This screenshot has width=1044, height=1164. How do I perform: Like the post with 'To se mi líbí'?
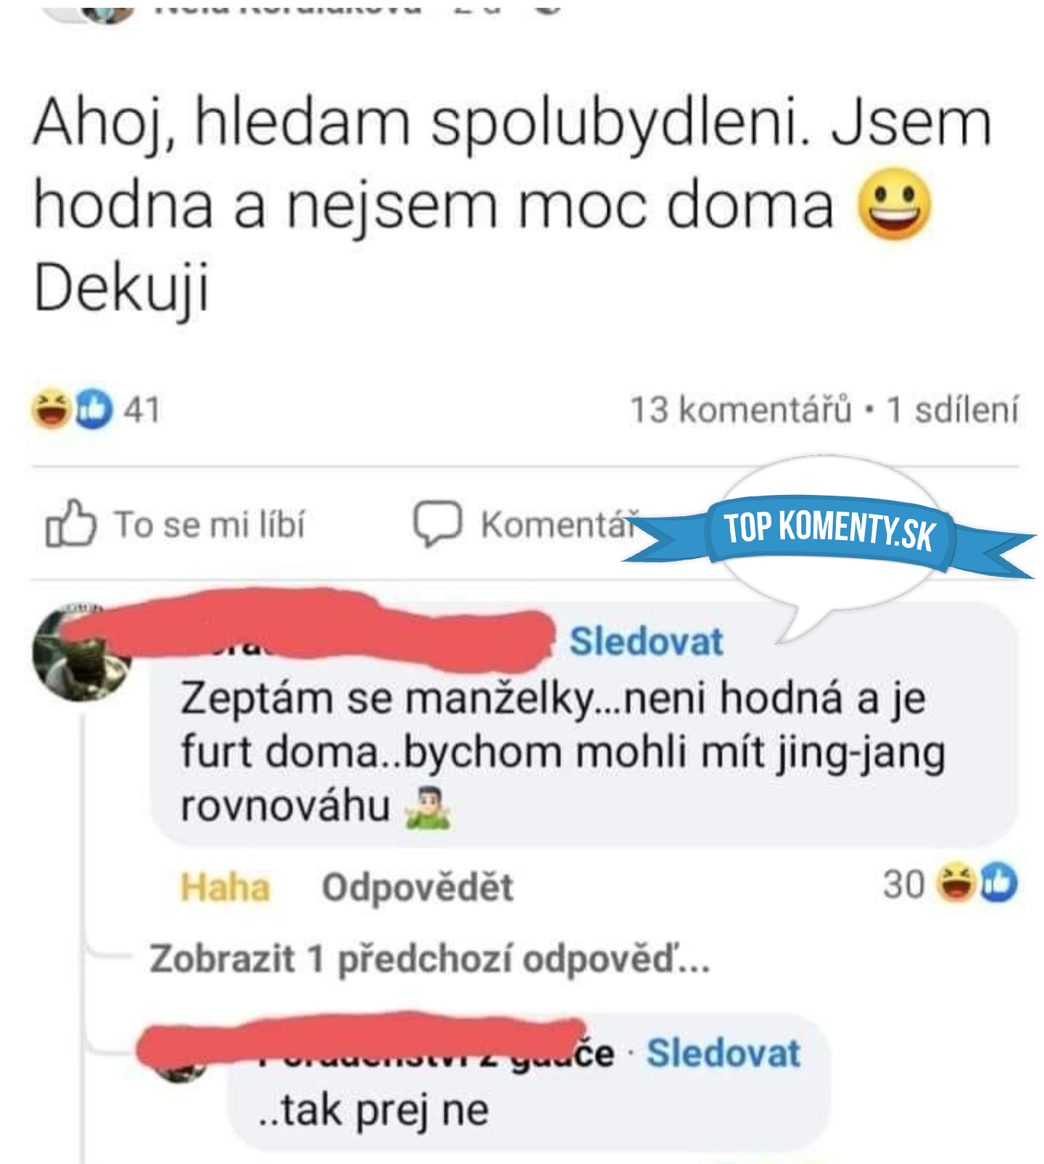[175, 524]
